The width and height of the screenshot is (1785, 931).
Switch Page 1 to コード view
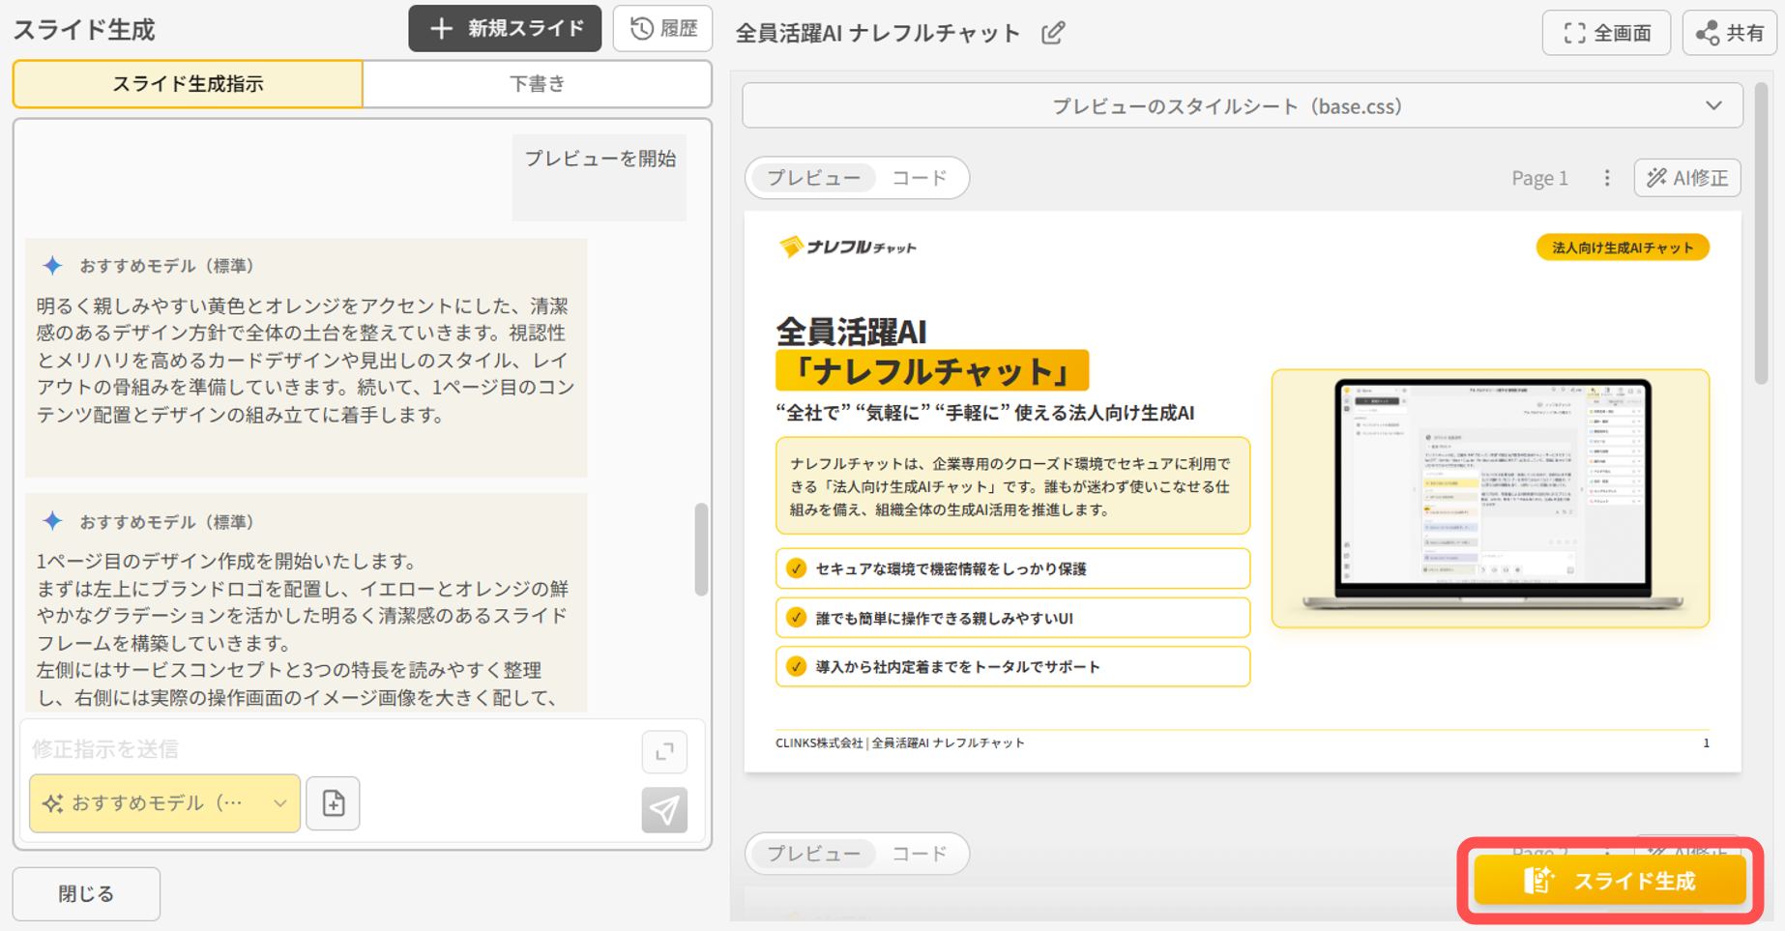[919, 178]
